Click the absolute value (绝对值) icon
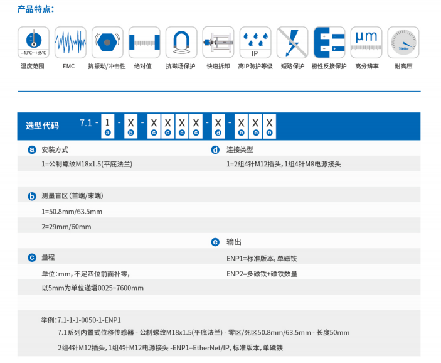Image resolution: width=441 pixels, height=363 pixels. pos(144,43)
